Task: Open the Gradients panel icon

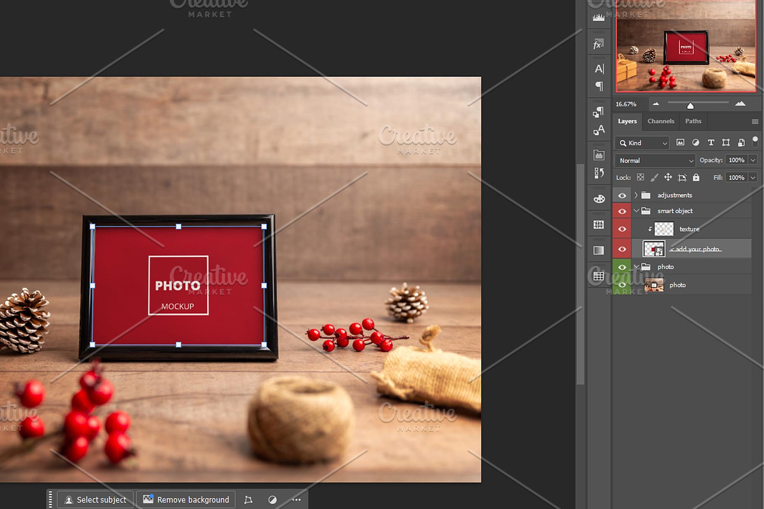Action: point(599,250)
